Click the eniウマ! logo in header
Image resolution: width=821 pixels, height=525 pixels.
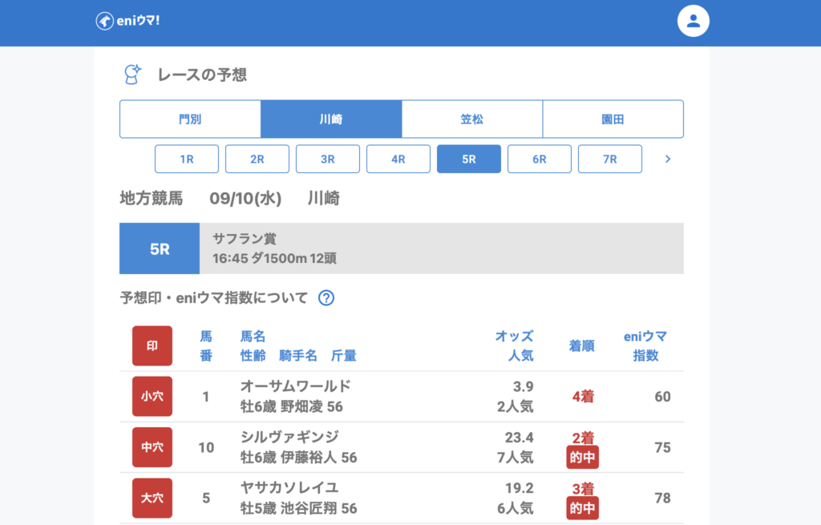[x=127, y=22]
